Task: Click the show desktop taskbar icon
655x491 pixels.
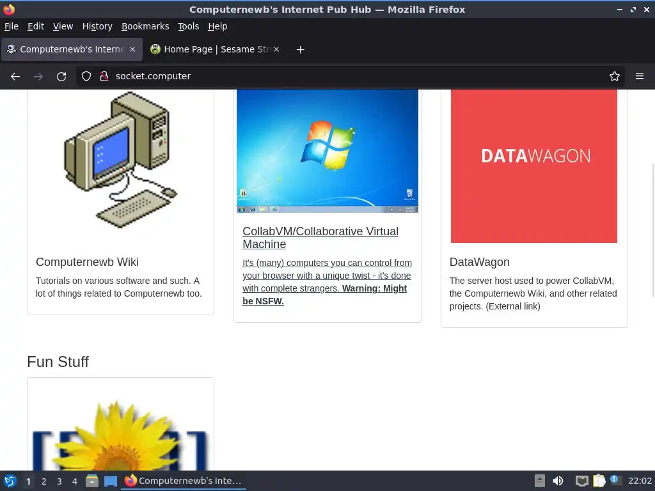Action: [110, 481]
